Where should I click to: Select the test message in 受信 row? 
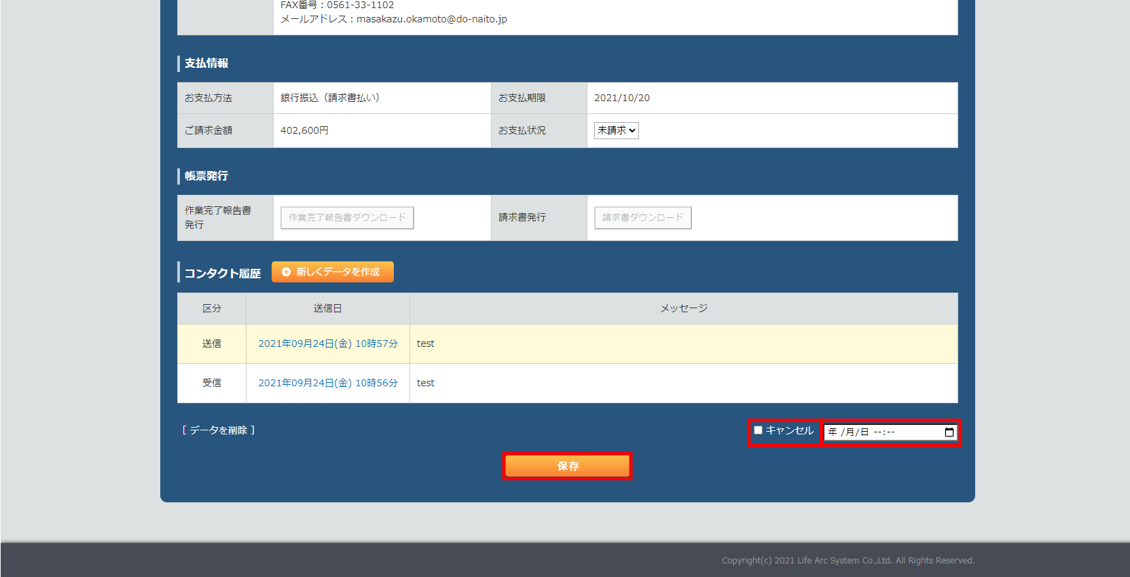tap(426, 384)
